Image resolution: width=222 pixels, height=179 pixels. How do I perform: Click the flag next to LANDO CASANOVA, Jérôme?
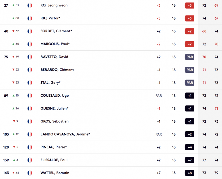[x=30, y=134]
